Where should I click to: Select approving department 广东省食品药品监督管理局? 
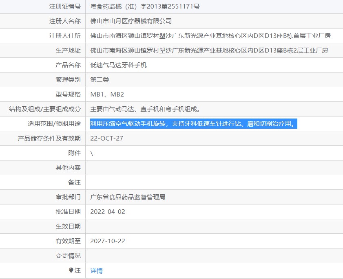(x=128, y=197)
